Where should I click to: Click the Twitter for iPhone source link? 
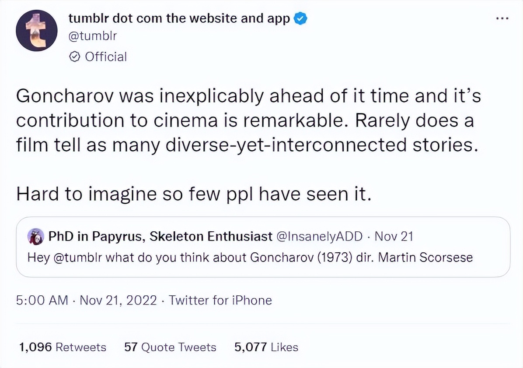220,300
